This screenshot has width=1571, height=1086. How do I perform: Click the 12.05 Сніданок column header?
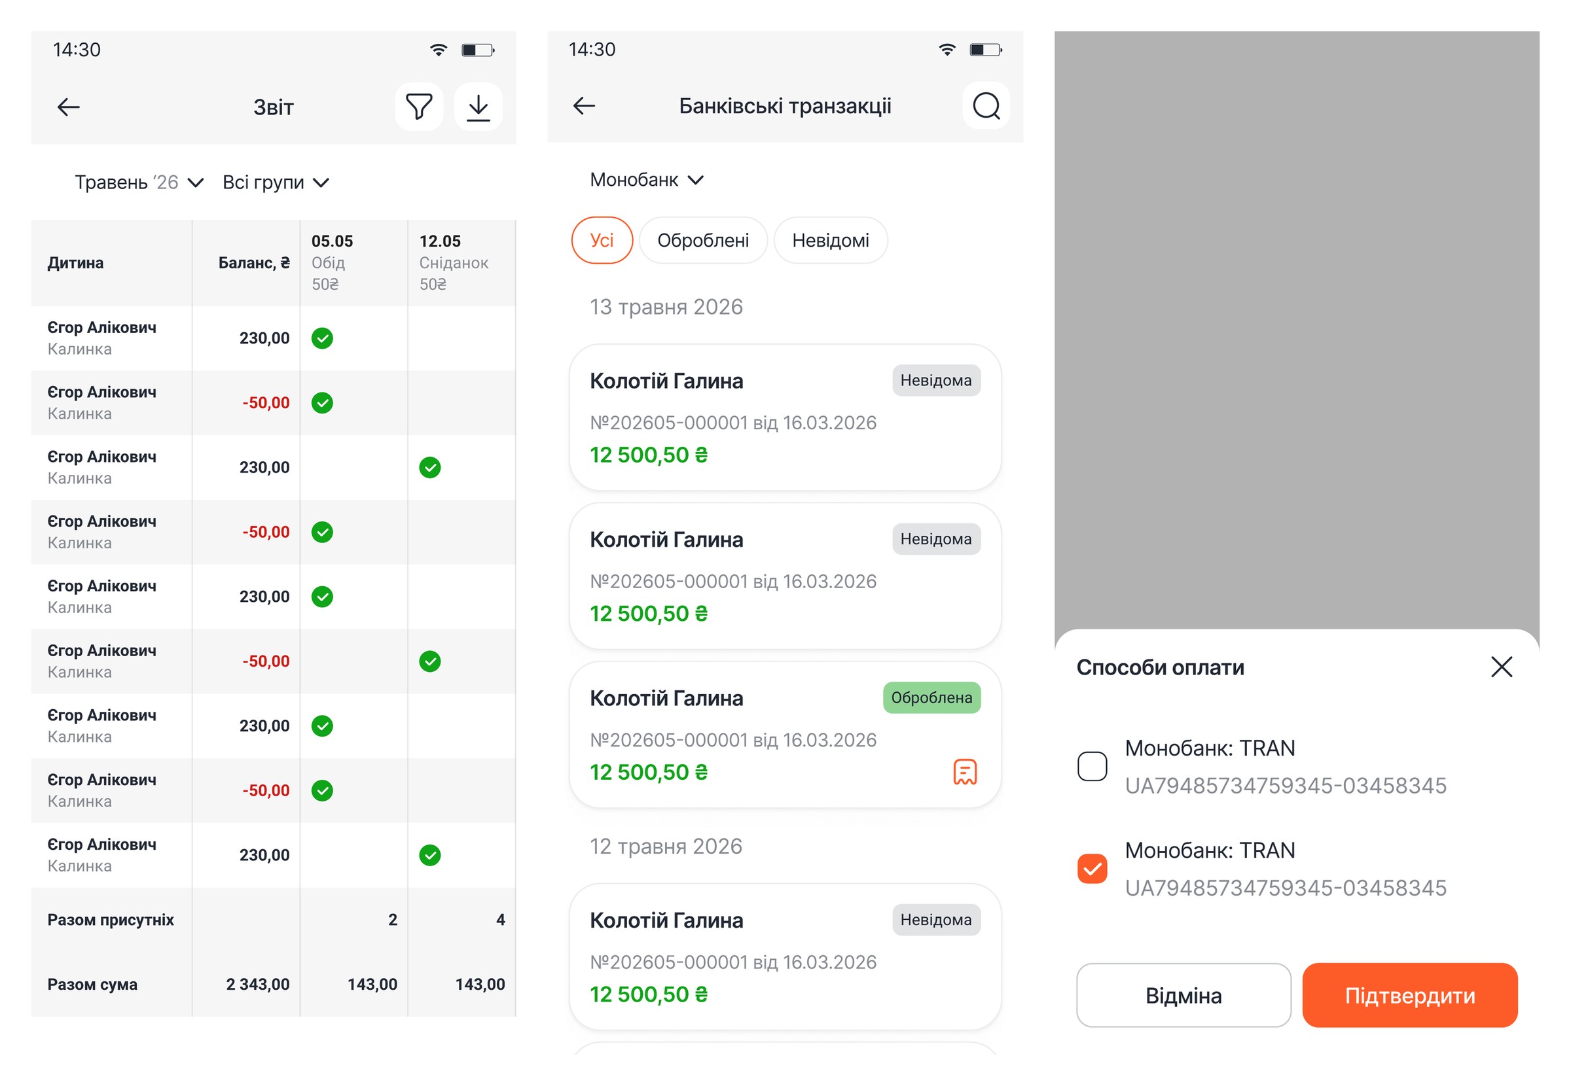point(461,262)
